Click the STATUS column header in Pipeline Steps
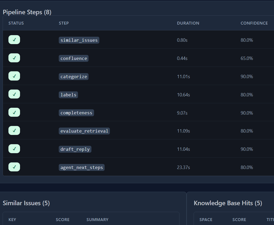The height and width of the screenshot is (225, 274). [x=16, y=23]
